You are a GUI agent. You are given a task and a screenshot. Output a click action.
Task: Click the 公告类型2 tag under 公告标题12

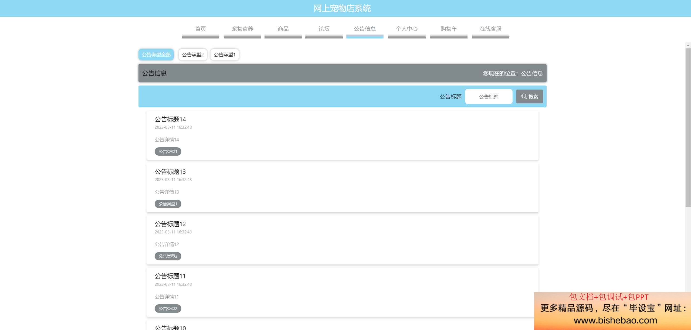168,256
